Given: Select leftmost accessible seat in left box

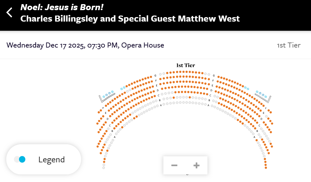Looking at the screenshot, I should click(x=104, y=96).
